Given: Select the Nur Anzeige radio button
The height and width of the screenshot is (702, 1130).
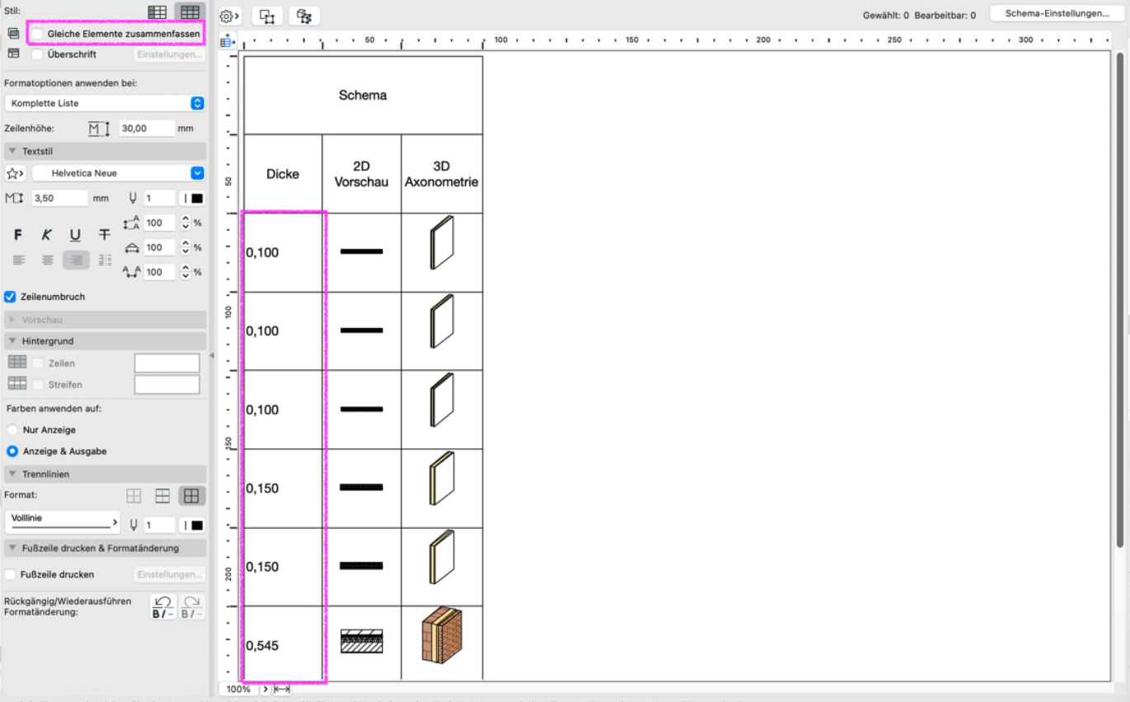Looking at the screenshot, I should [12, 430].
